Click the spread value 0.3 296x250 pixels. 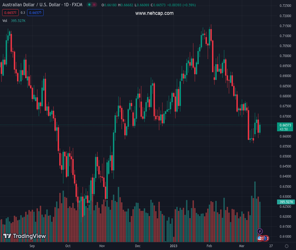(x=23, y=13)
